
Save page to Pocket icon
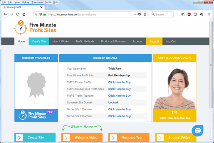(x=139, y=14)
